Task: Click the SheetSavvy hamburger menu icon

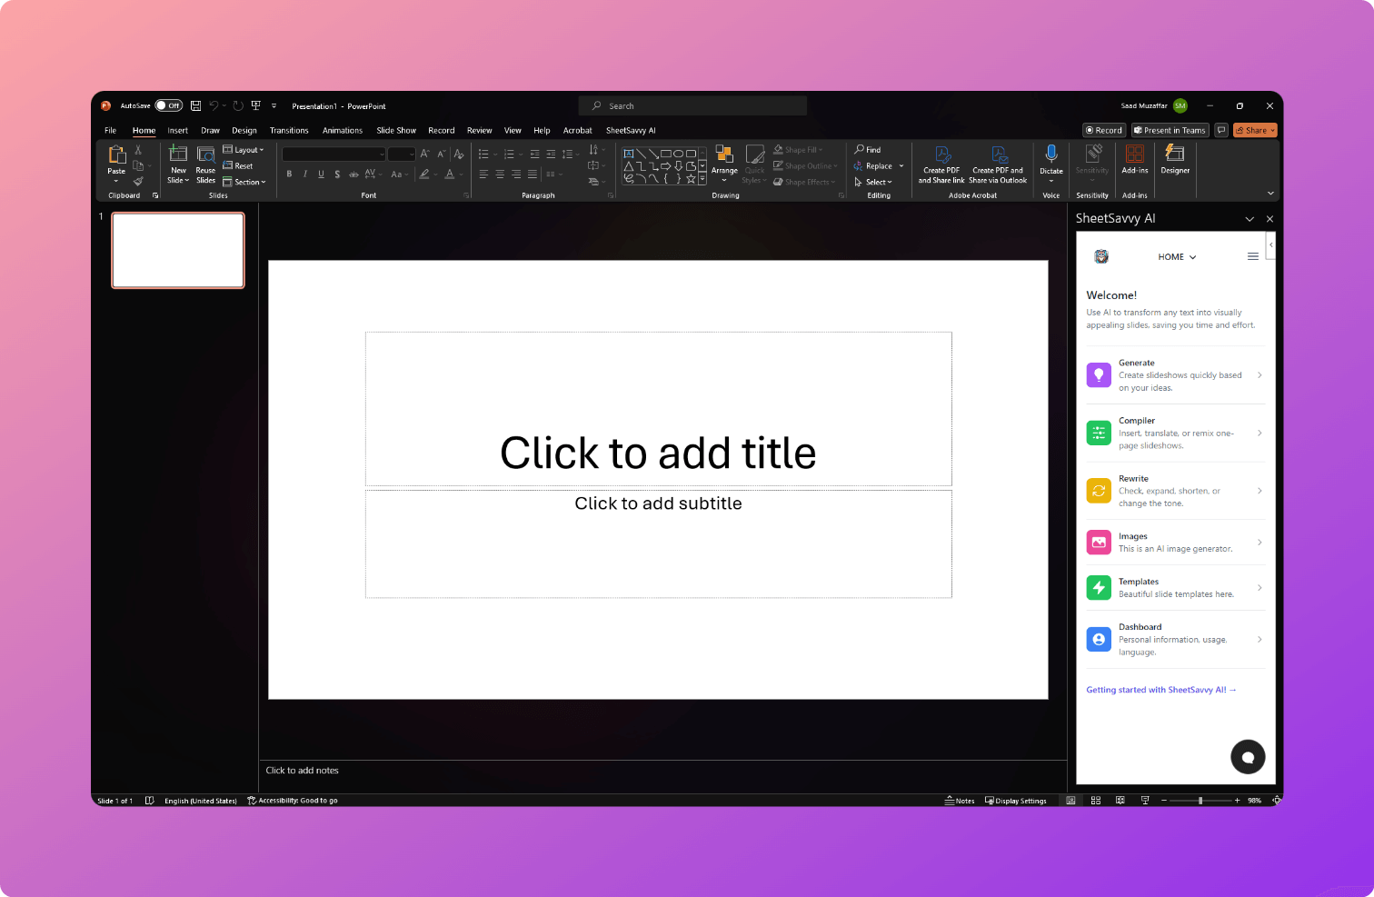Action: click(x=1253, y=256)
